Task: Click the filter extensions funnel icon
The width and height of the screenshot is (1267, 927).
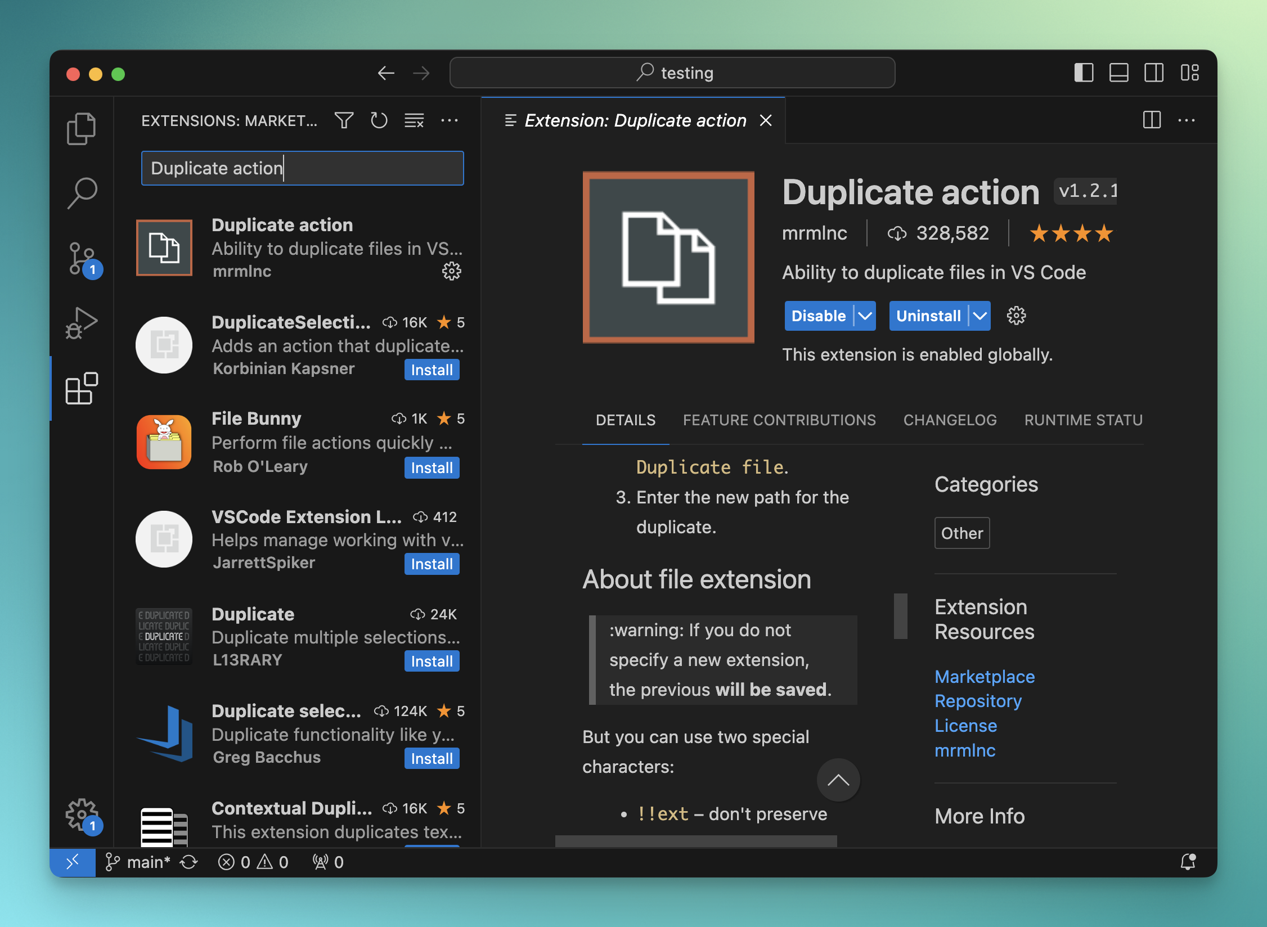Action: (x=344, y=120)
